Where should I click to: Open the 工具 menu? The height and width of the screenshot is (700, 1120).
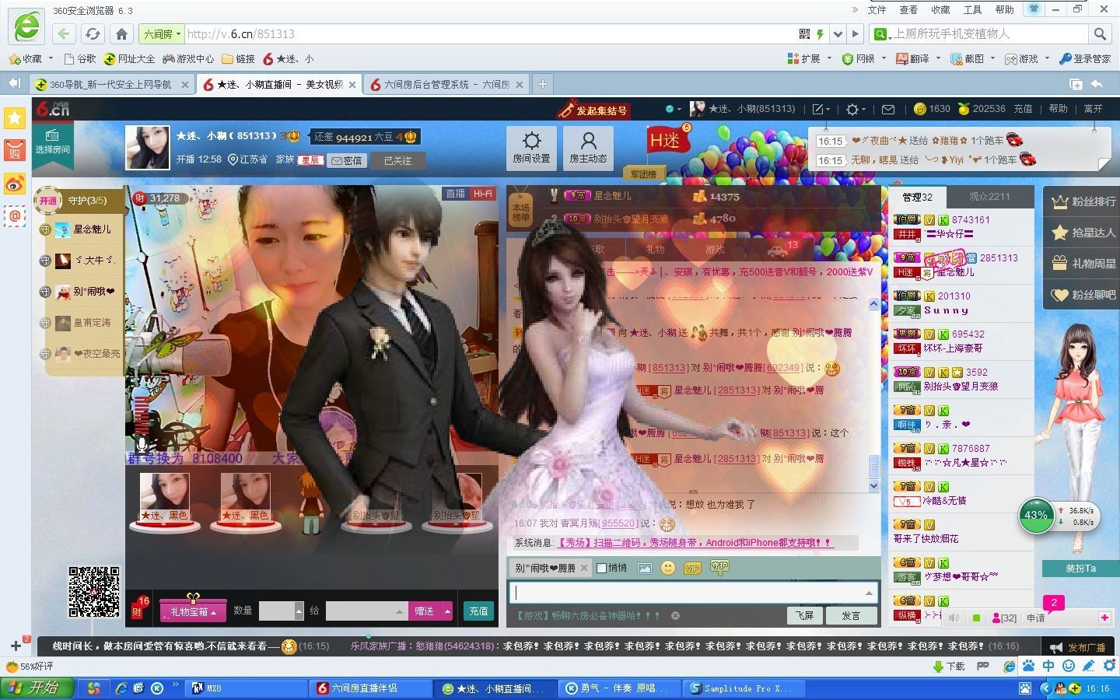coord(972,9)
